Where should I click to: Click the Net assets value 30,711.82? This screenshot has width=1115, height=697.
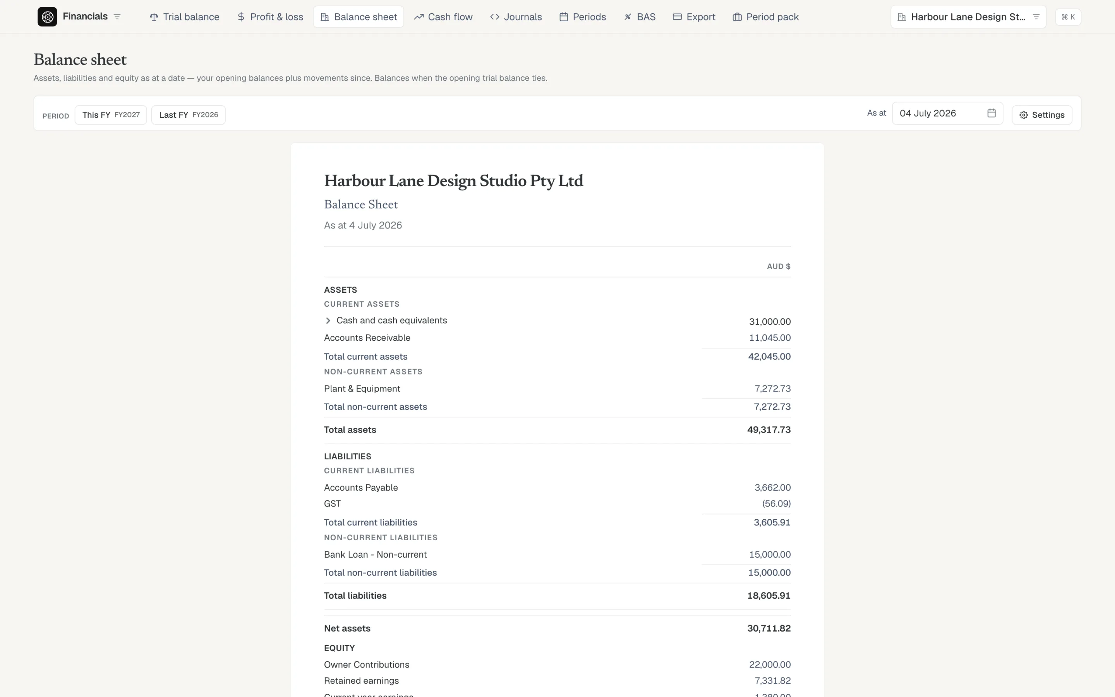click(768, 629)
